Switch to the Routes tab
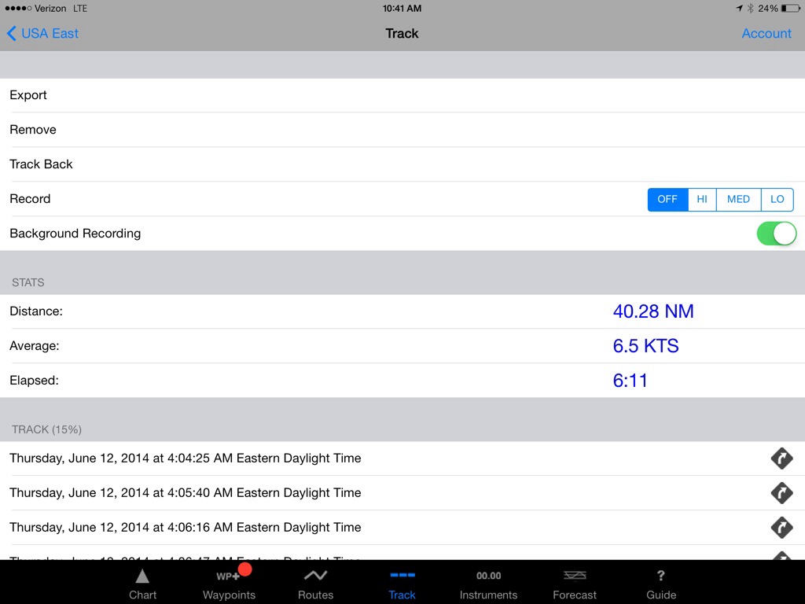This screenshot has height=604, width=805. [315, 584]
